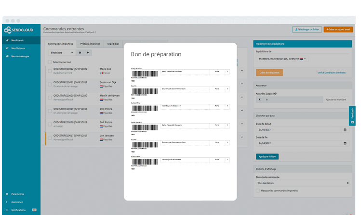This screenshot has height=215, width=361.
Task: Open the ShoeStore Eindhoven sender address dropdown
Action: pyautogui.click(x=282, y=59)
